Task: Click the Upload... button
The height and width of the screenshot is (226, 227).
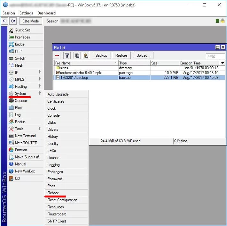Action: tap(143, 55)
